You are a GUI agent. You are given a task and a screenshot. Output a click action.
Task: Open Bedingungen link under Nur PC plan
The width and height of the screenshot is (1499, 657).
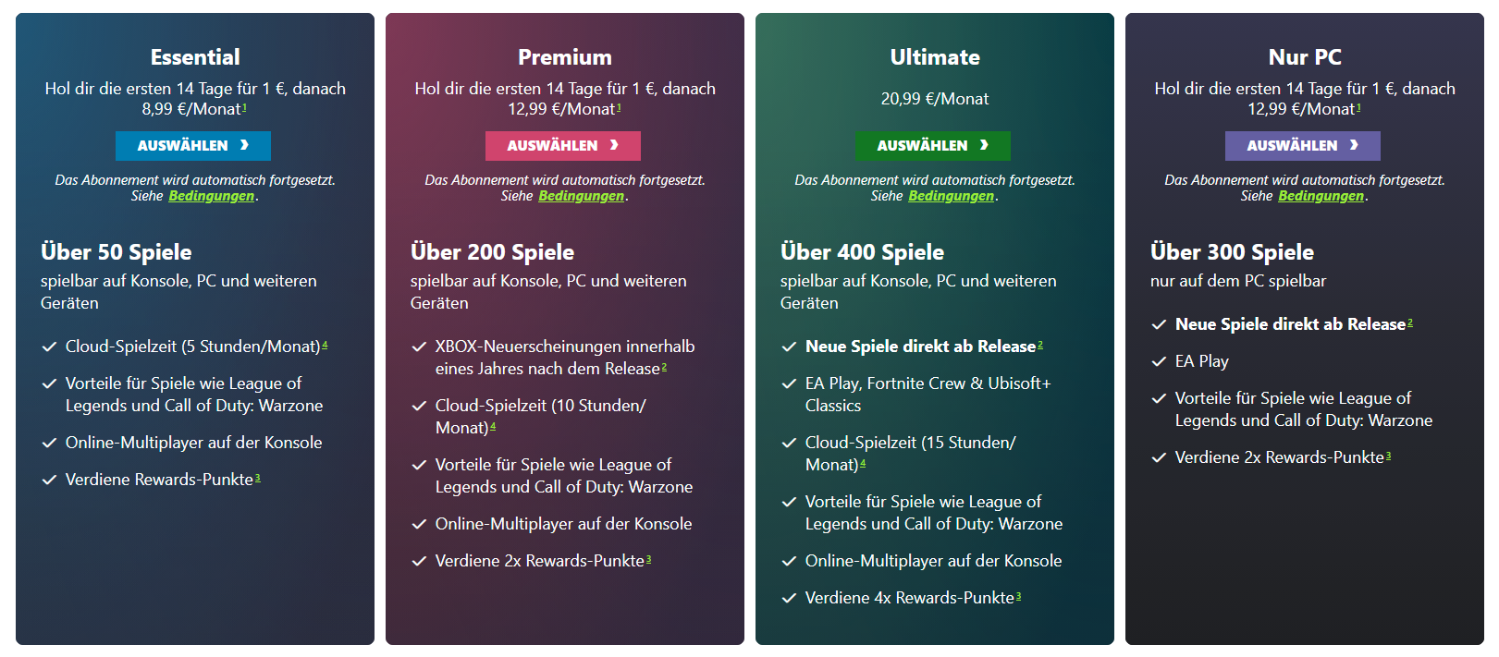1321,196
